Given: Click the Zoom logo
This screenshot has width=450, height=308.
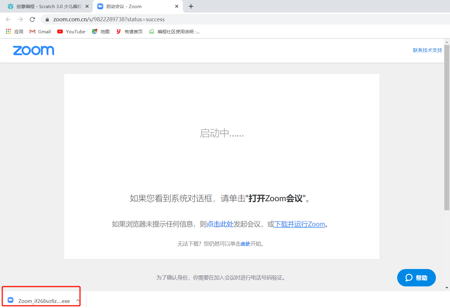Looking at the screenshot, I should click(34, 50).
